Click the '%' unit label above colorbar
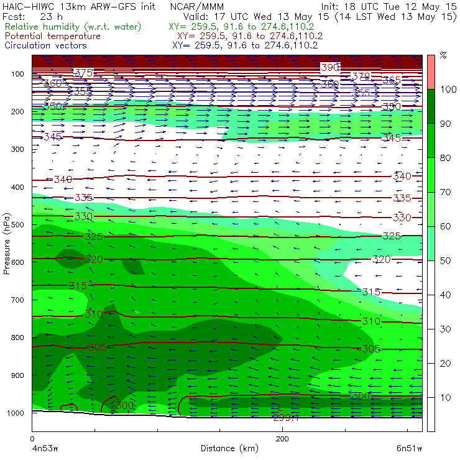This screenshot has height=460, width=460. click(x=443, y=55)
